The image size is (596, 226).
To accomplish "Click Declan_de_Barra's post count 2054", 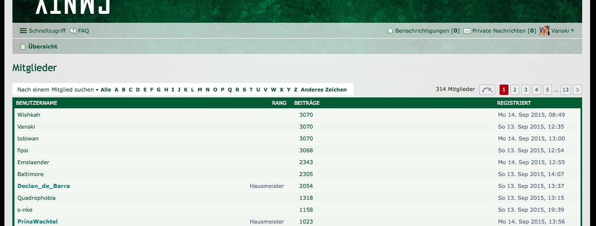I will (x=306, y=186).
